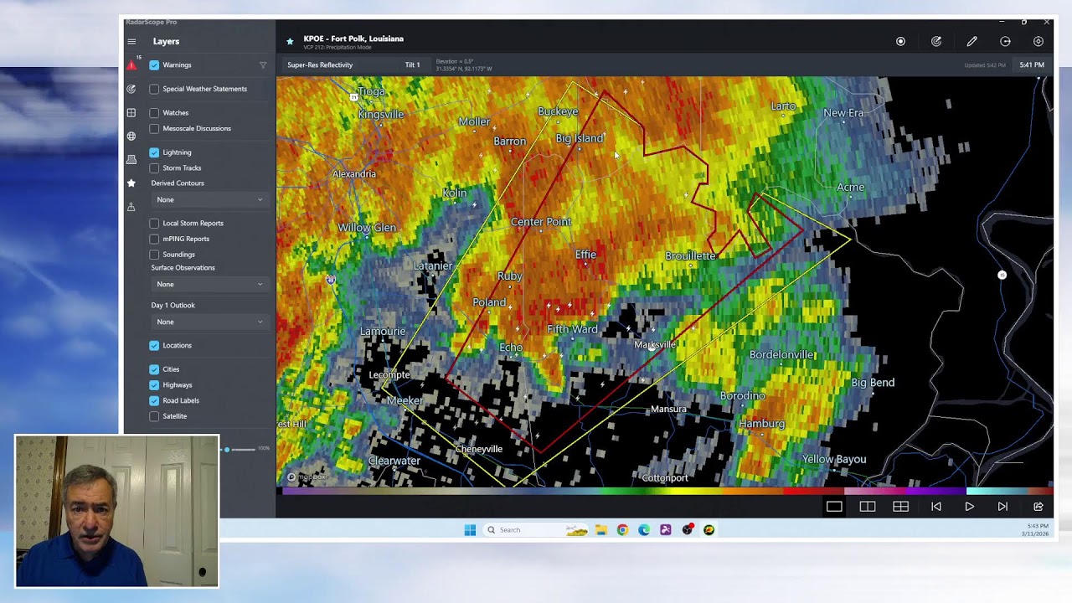Screen dimensions: 1072x603
Task: Open Windows Start menu
Action: pos(470,529)
